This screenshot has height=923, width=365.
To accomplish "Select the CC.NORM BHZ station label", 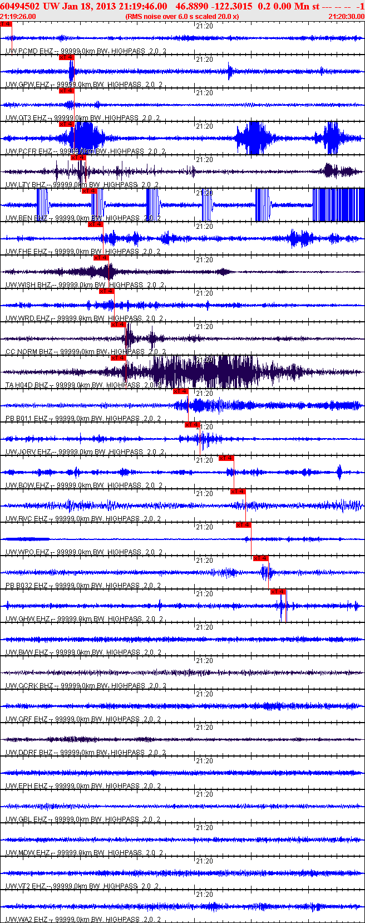I will coord(29,352).
